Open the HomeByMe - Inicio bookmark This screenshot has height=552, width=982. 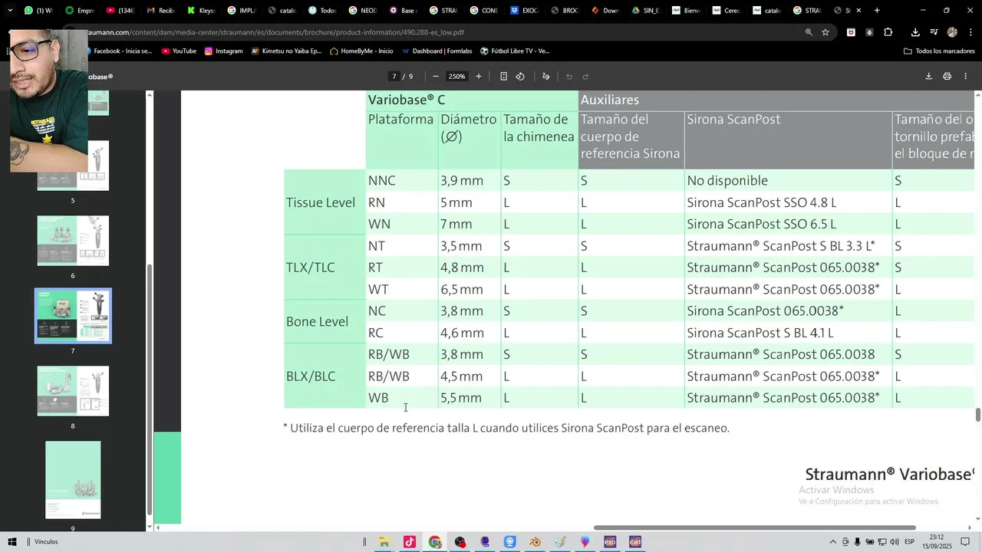click(361, 51)
